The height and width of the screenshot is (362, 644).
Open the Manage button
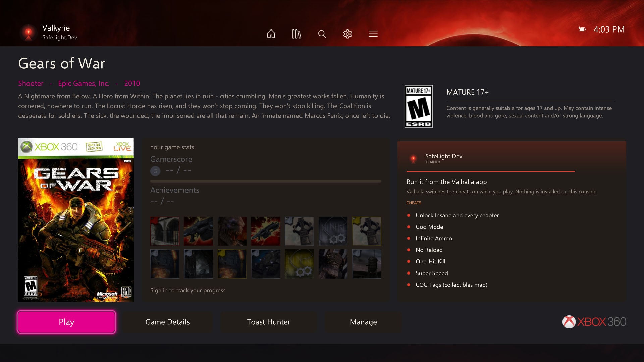point(363,322)
